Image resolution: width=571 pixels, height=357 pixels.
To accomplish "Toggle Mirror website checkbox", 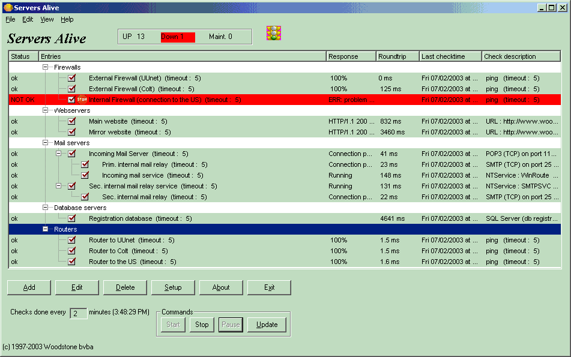I will [x=71, y=132].
